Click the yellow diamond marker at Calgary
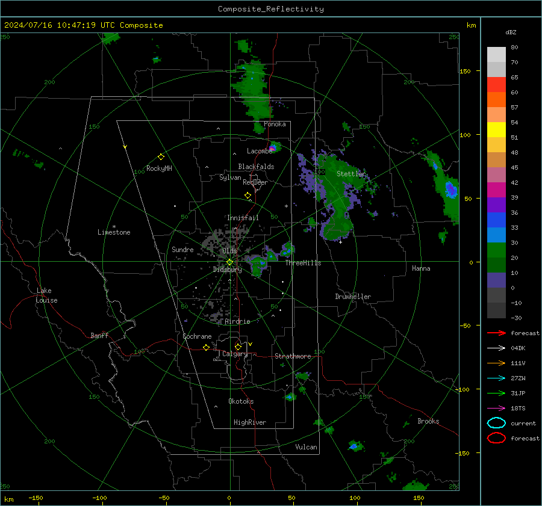The width and height of the screenshot is (542, 506). pyautogui.click(x=238, y=347)
